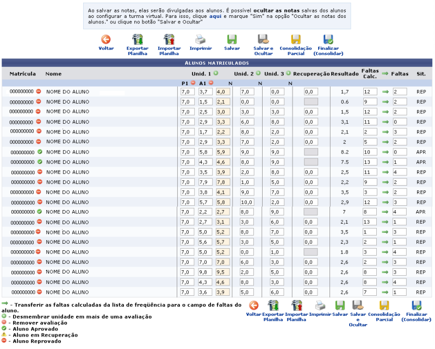Open the 'aqui' link in the notice
435x349 pixels.
coord(215,16)
